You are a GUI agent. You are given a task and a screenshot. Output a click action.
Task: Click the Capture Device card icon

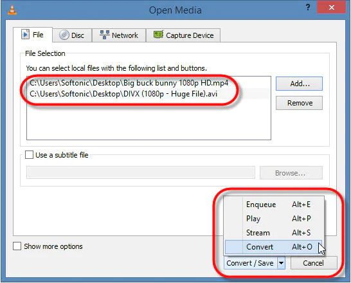(x=159, y=35)
